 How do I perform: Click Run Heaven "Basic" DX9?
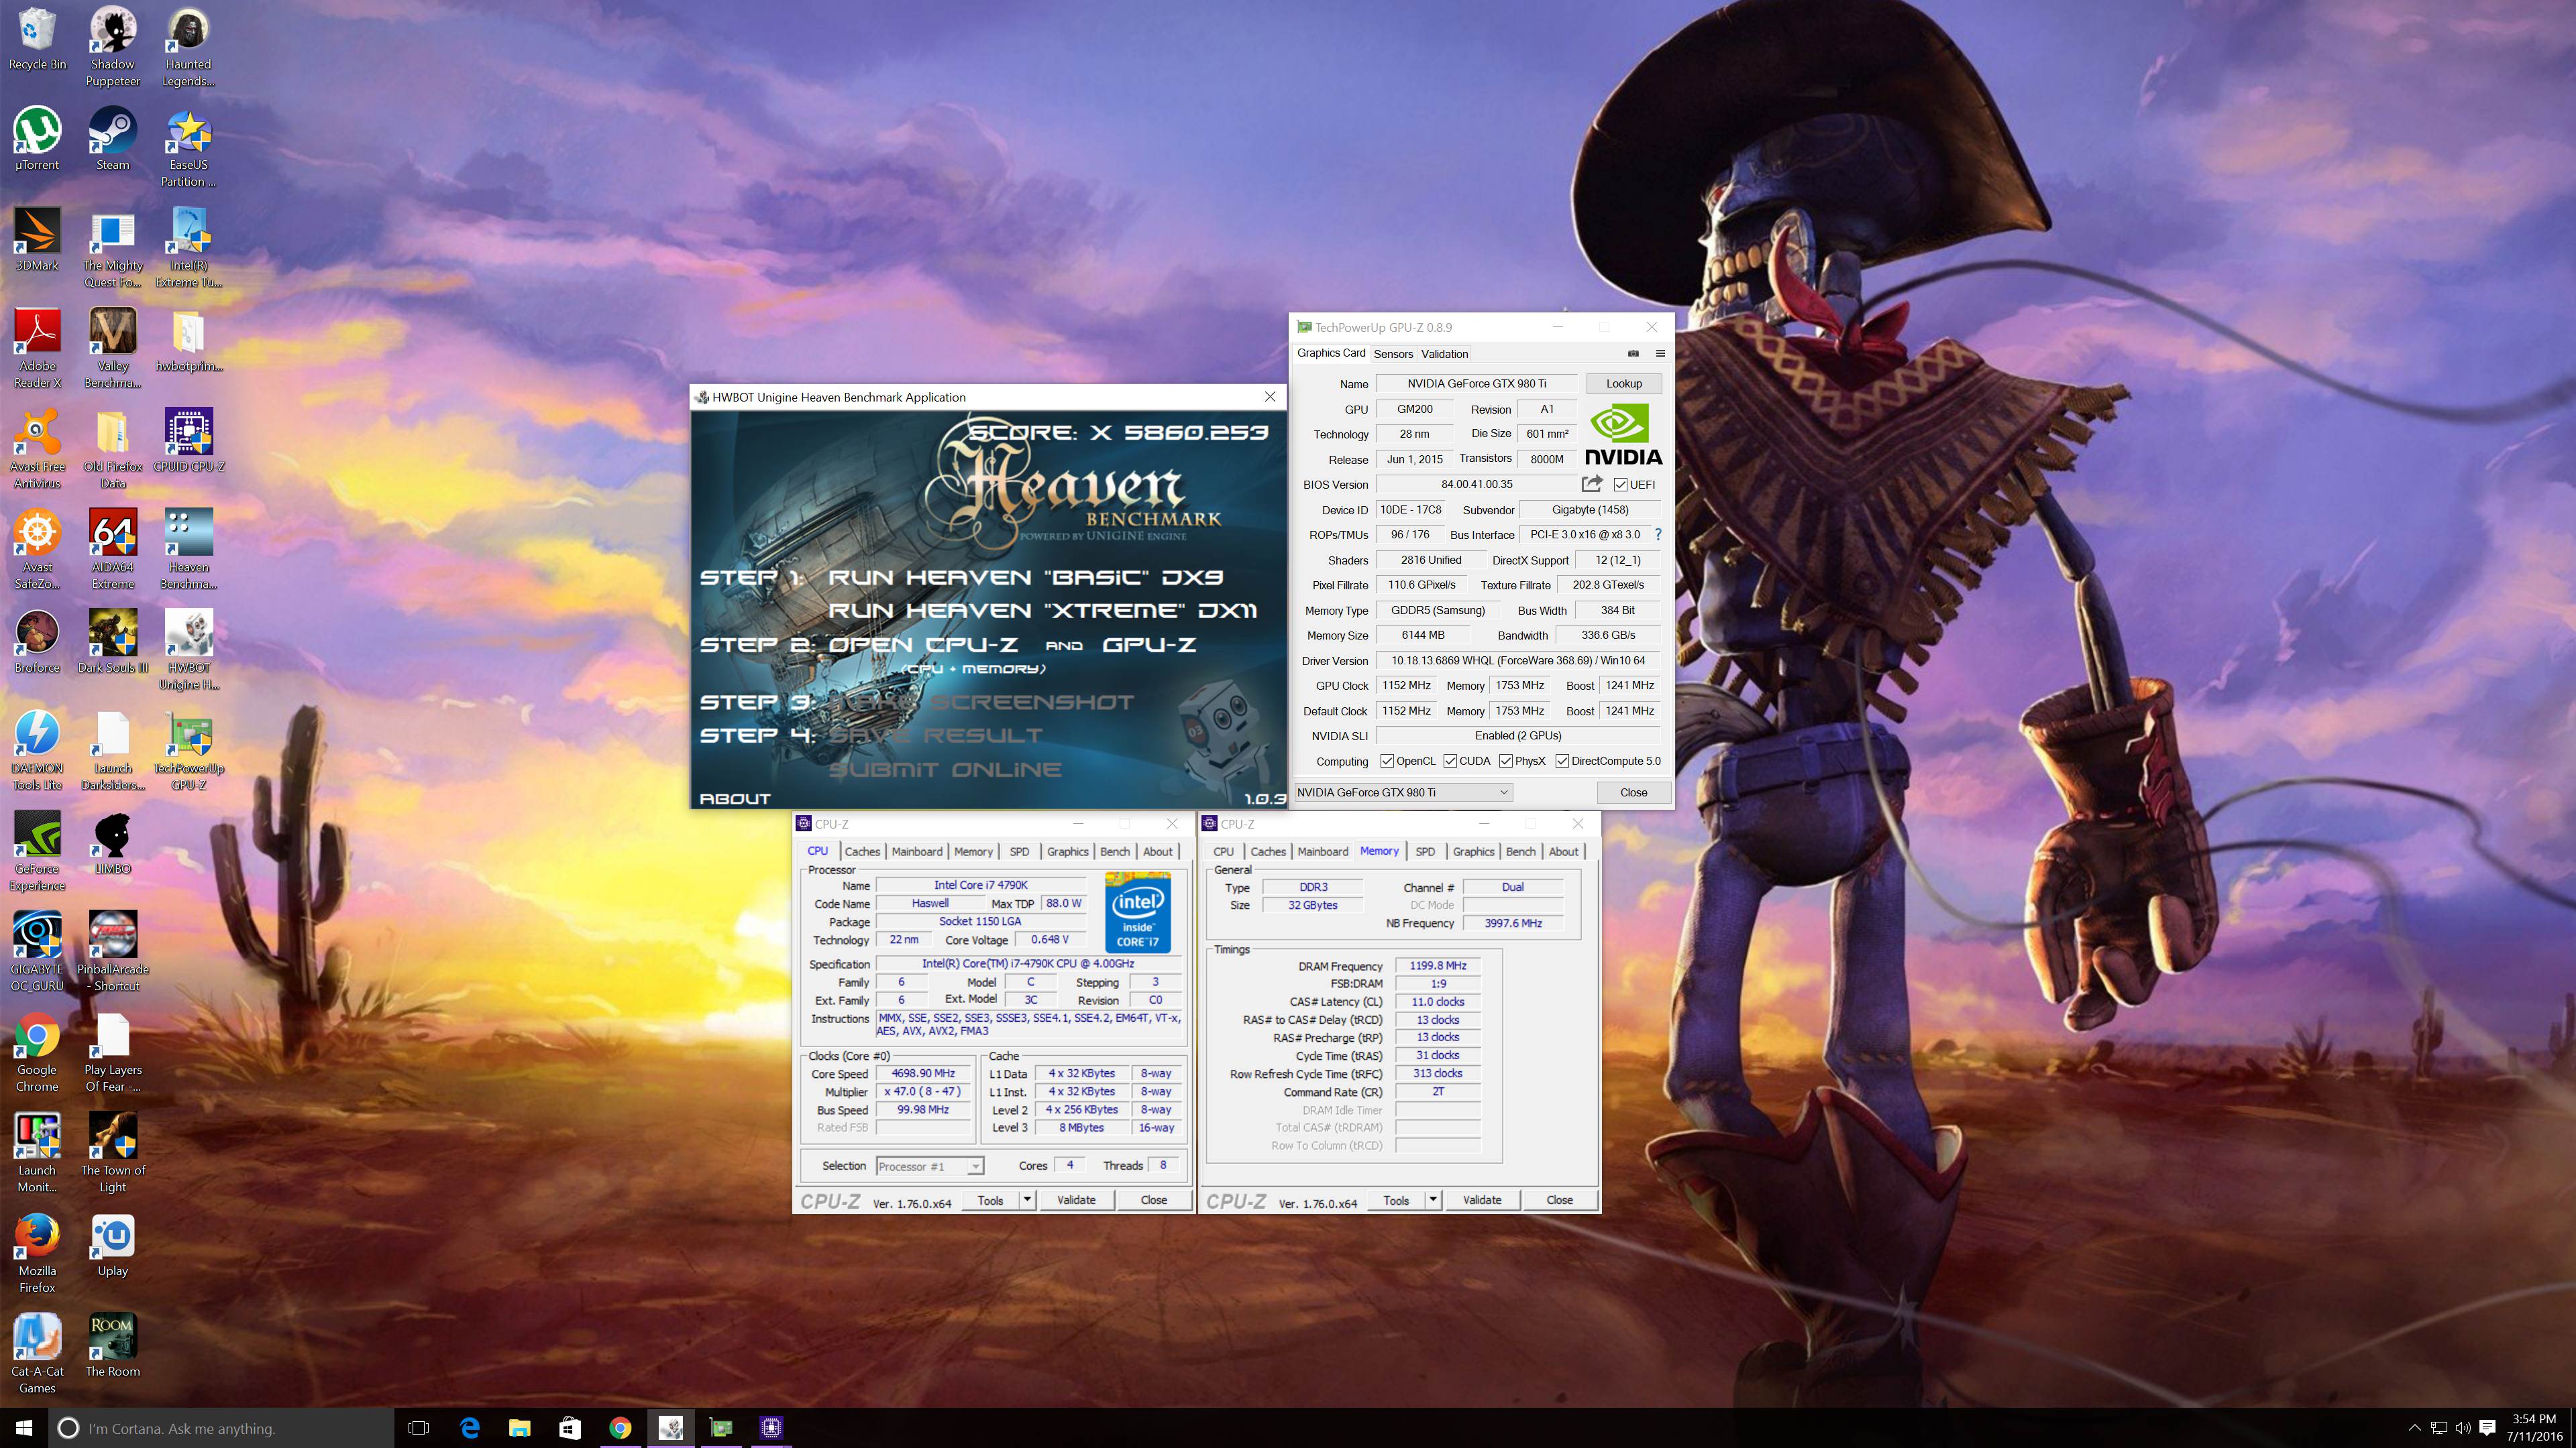(1025, 578)
